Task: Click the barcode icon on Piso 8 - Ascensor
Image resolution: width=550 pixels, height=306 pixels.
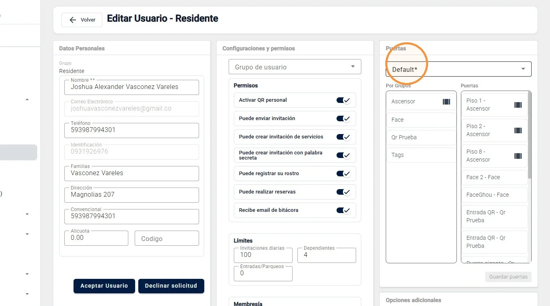Action: (x=518, y=156)
